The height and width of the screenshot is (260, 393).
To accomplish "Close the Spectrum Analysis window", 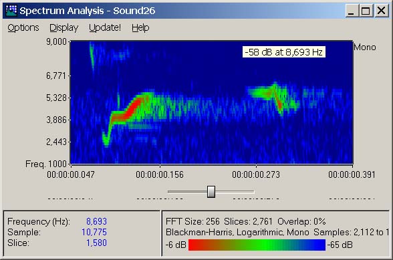I will tap(381, 11).
